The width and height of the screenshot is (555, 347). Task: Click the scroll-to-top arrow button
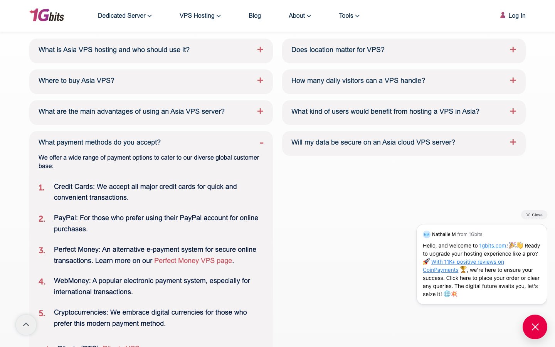26,325
